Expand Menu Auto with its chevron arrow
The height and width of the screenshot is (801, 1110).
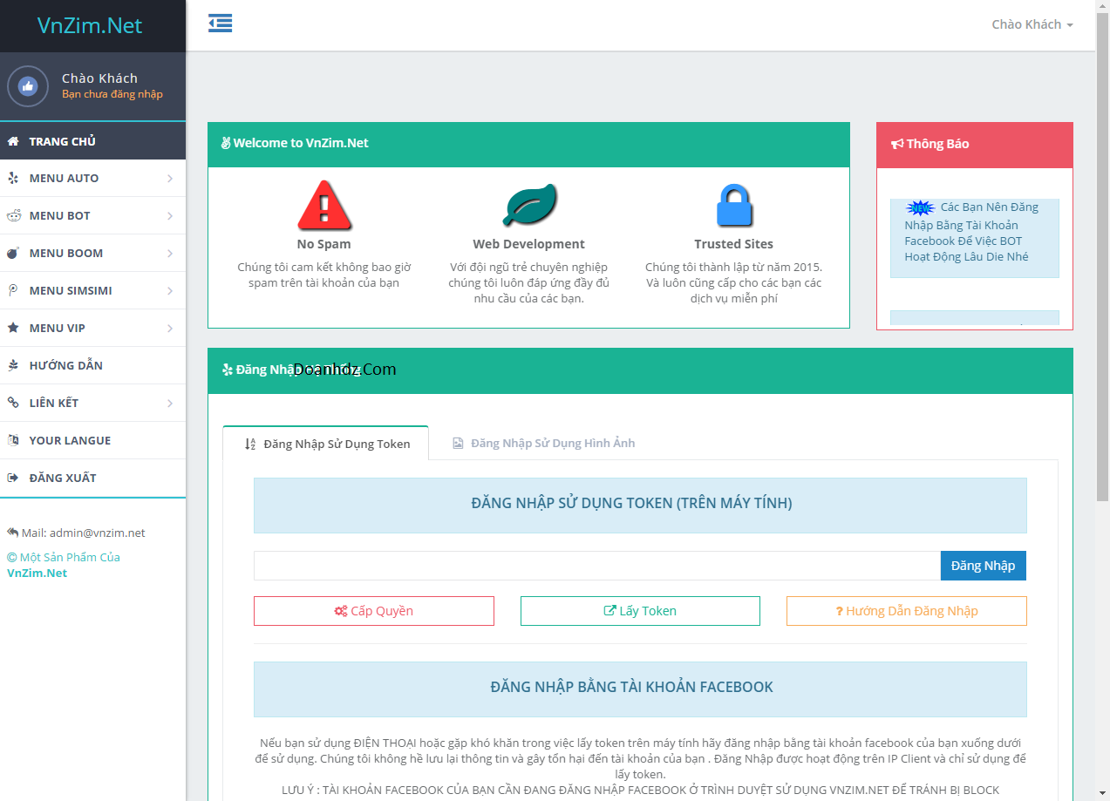click(x=170, y=179)
